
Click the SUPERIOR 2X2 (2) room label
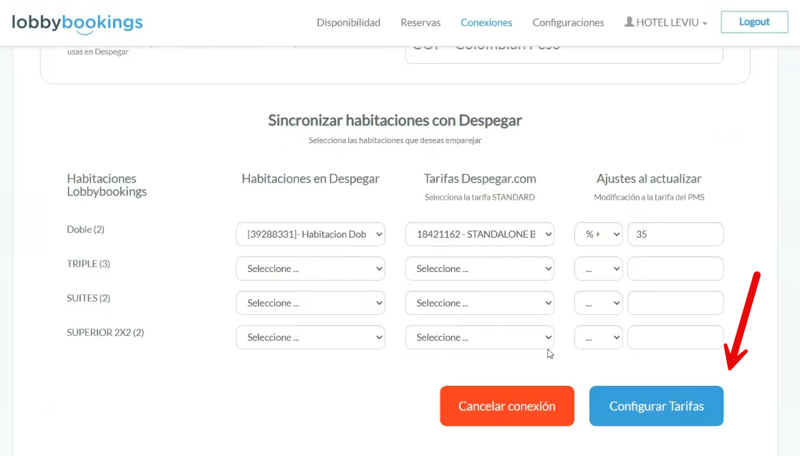[x=105, y=333]
